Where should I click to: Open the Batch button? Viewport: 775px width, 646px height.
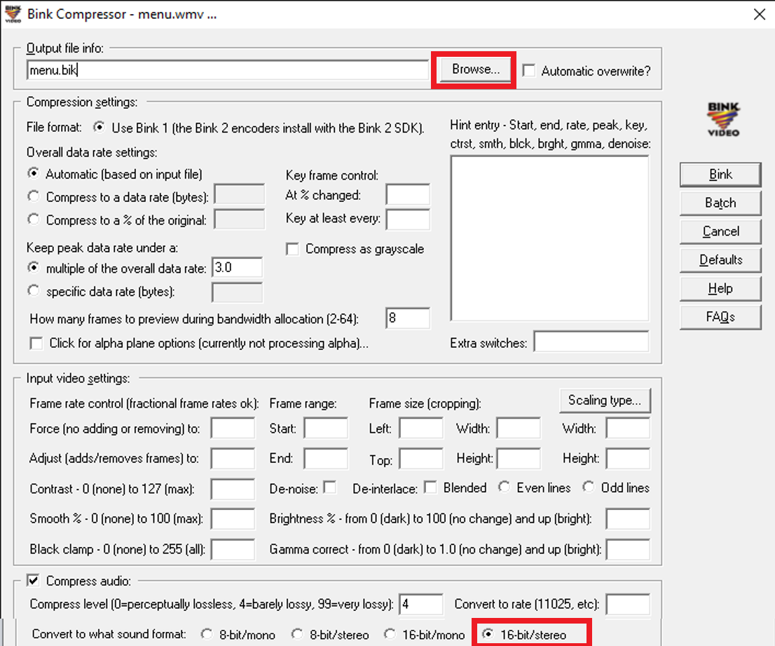coord(720,203)
